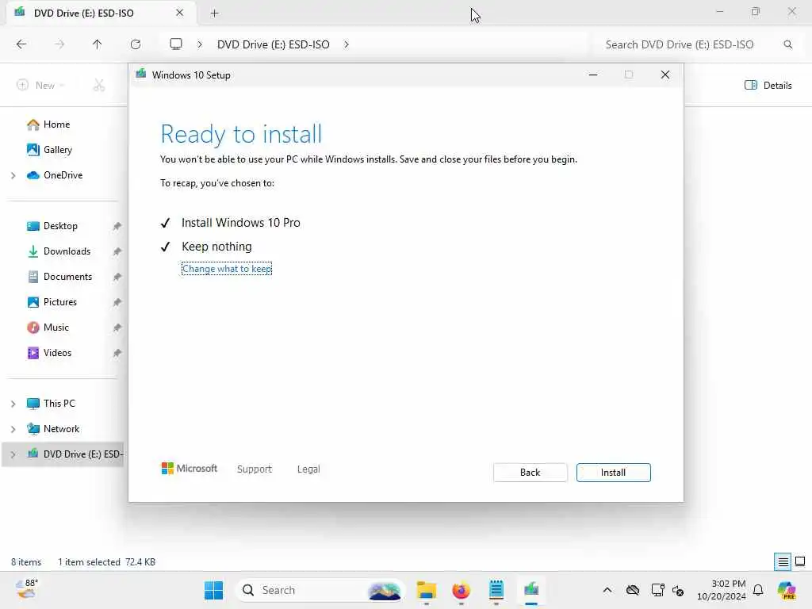Click the pin icon next to Downloads
The image size is (812, 609).
click(117, 251)
